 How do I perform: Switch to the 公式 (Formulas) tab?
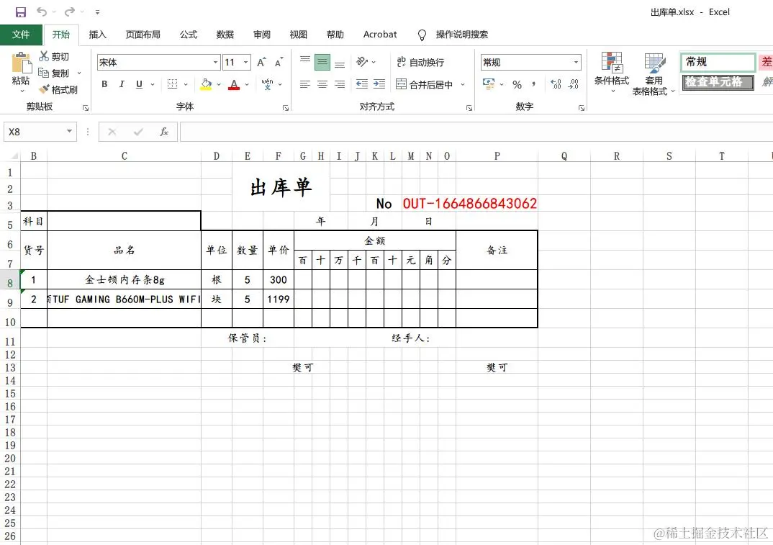pyautogui.click(x=189, y=35)
